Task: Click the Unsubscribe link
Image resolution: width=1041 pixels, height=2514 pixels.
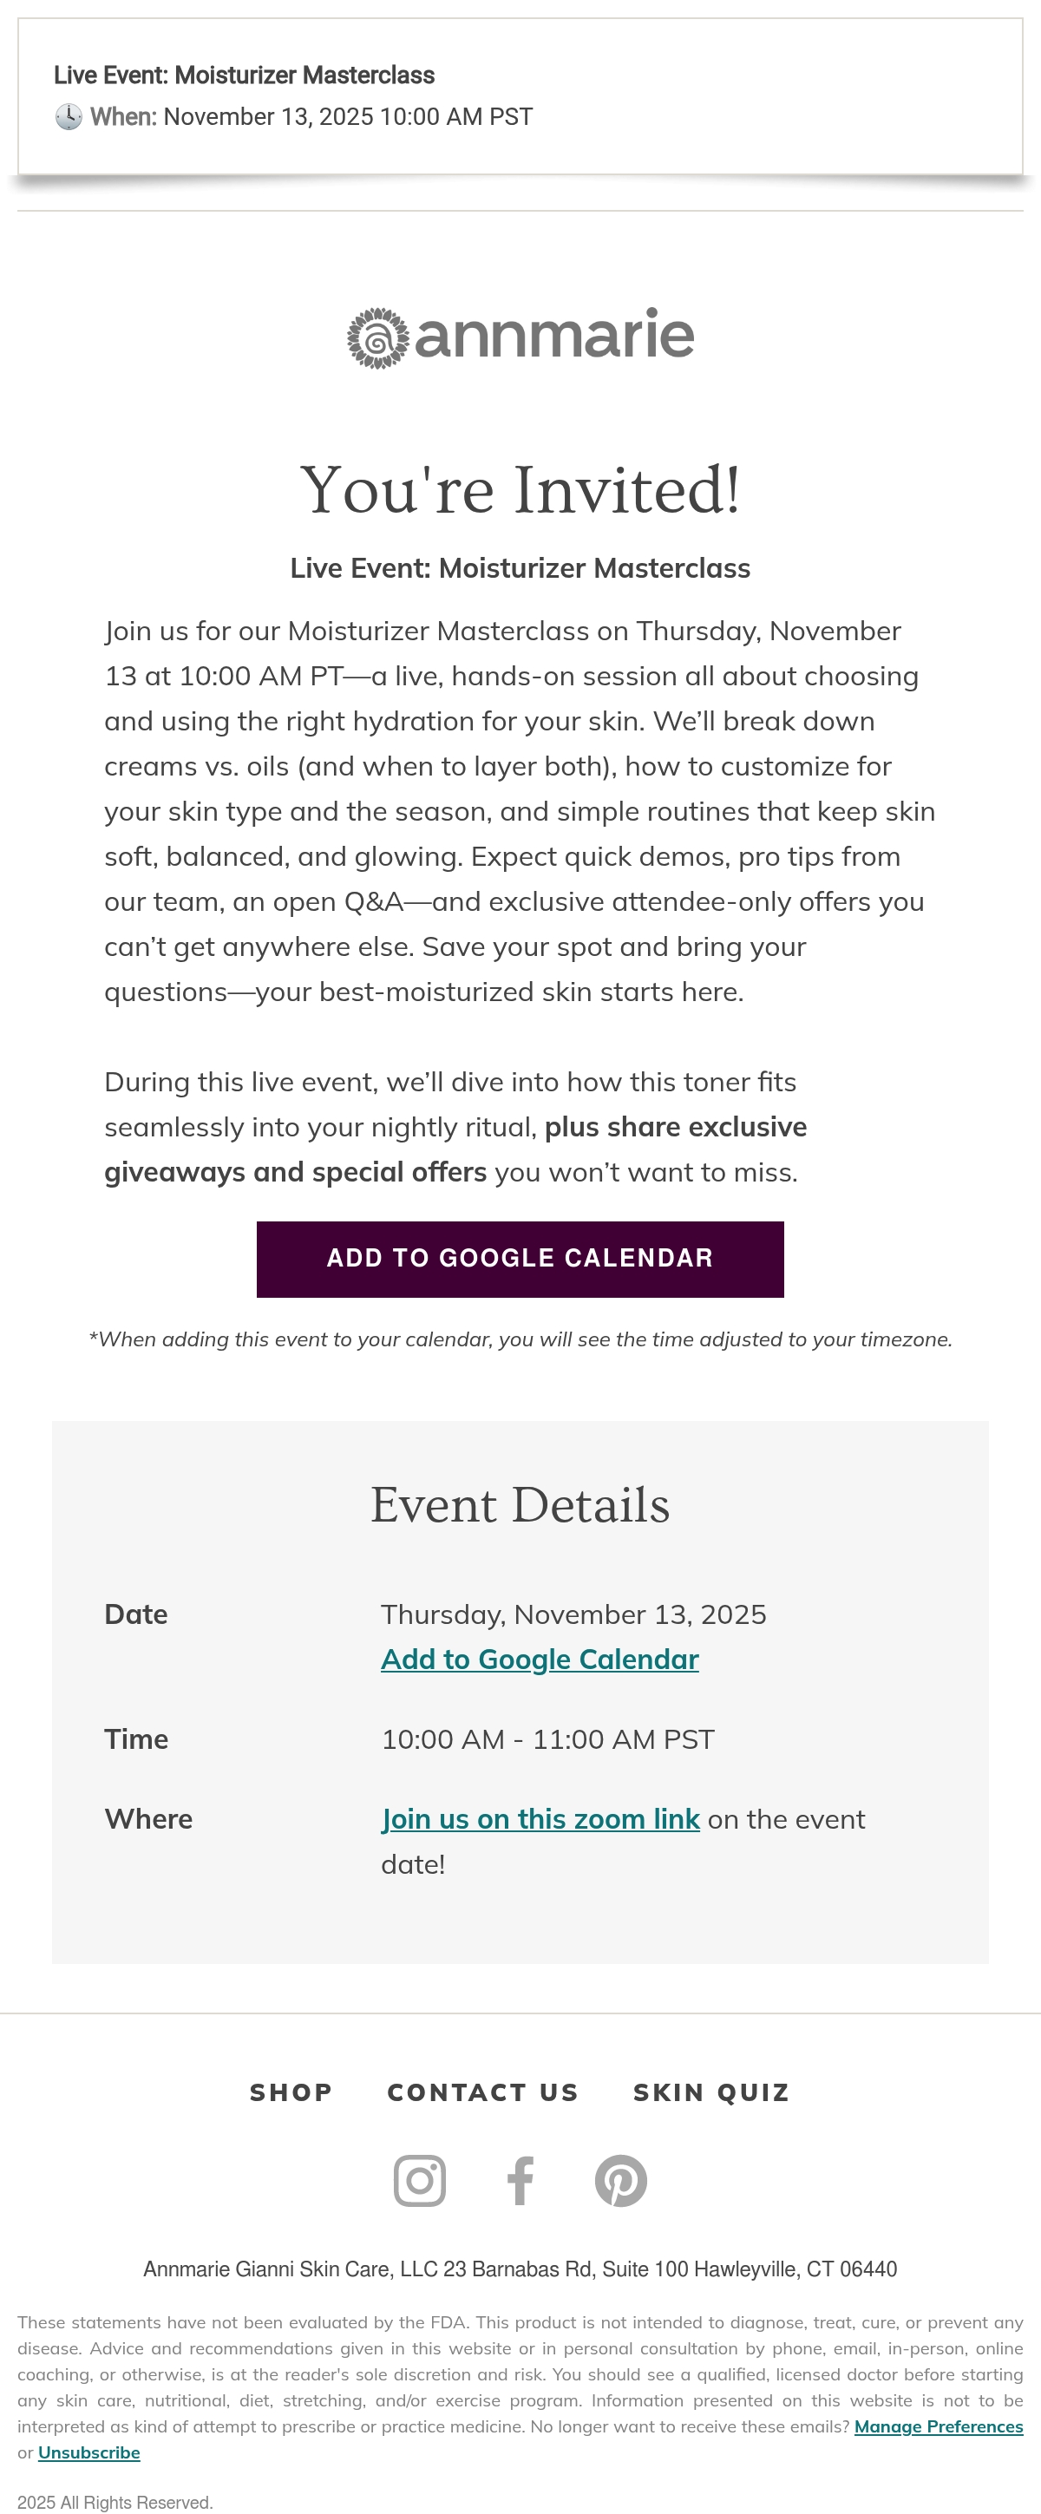Action: (x=88, y=2452)
